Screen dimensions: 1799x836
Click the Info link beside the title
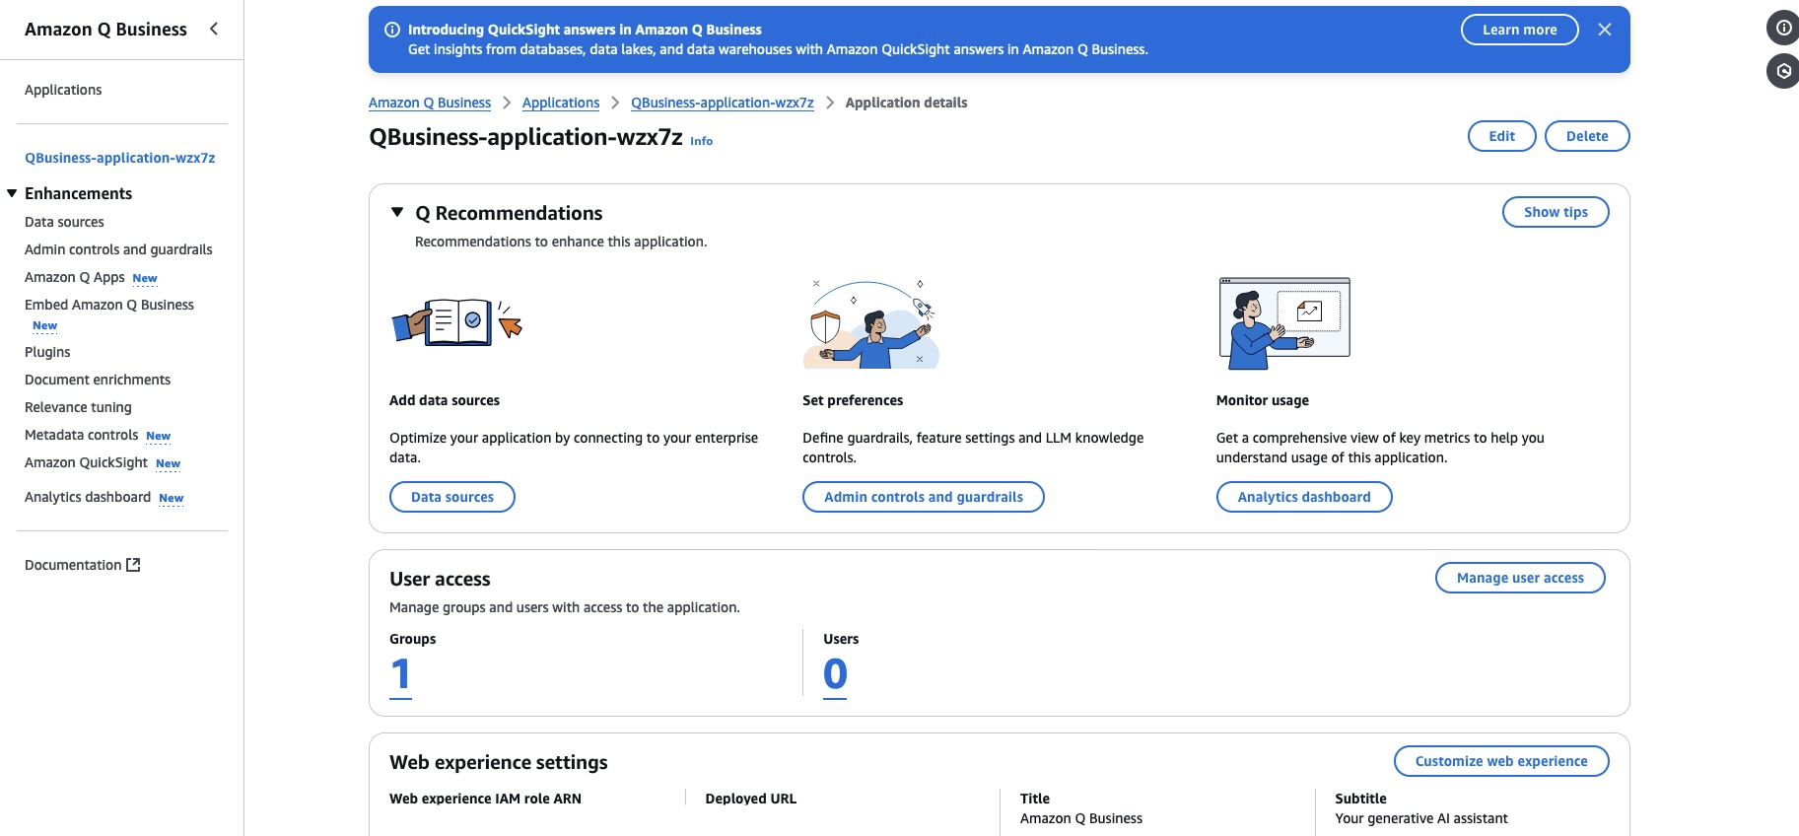coord(701,141)
